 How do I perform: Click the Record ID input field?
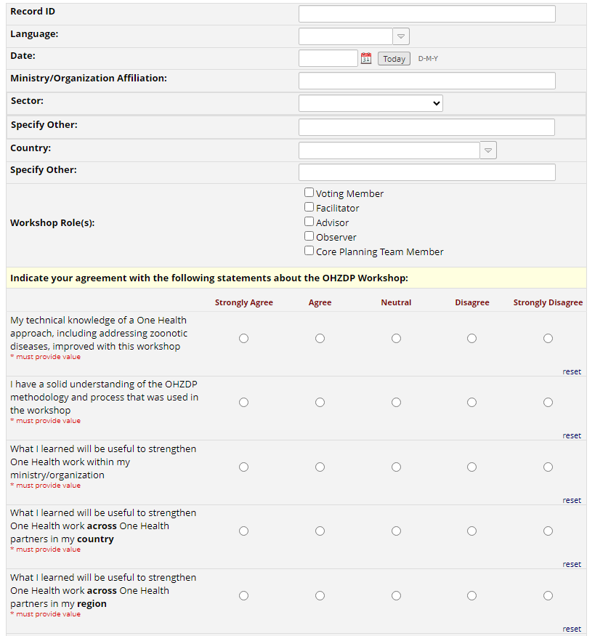click(426, 14)
